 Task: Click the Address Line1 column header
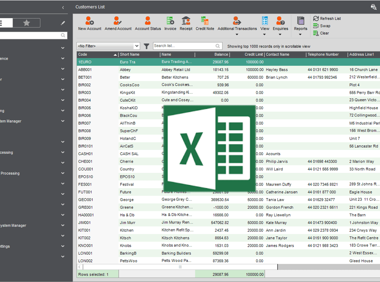(364, 55)
